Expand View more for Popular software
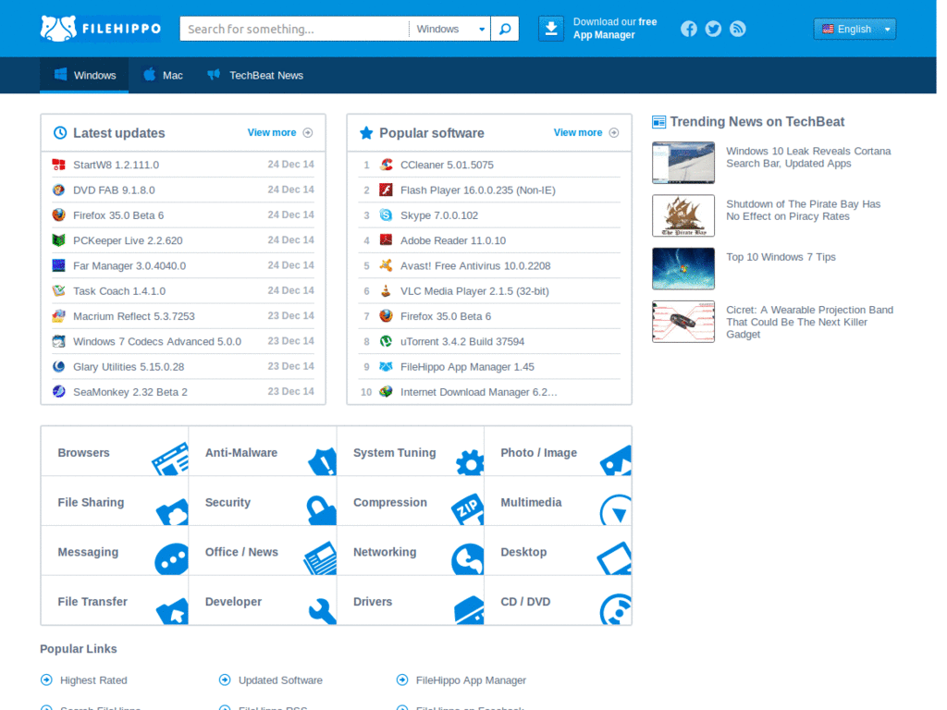This screenshot has width=947, height=710. click(585, 132)
